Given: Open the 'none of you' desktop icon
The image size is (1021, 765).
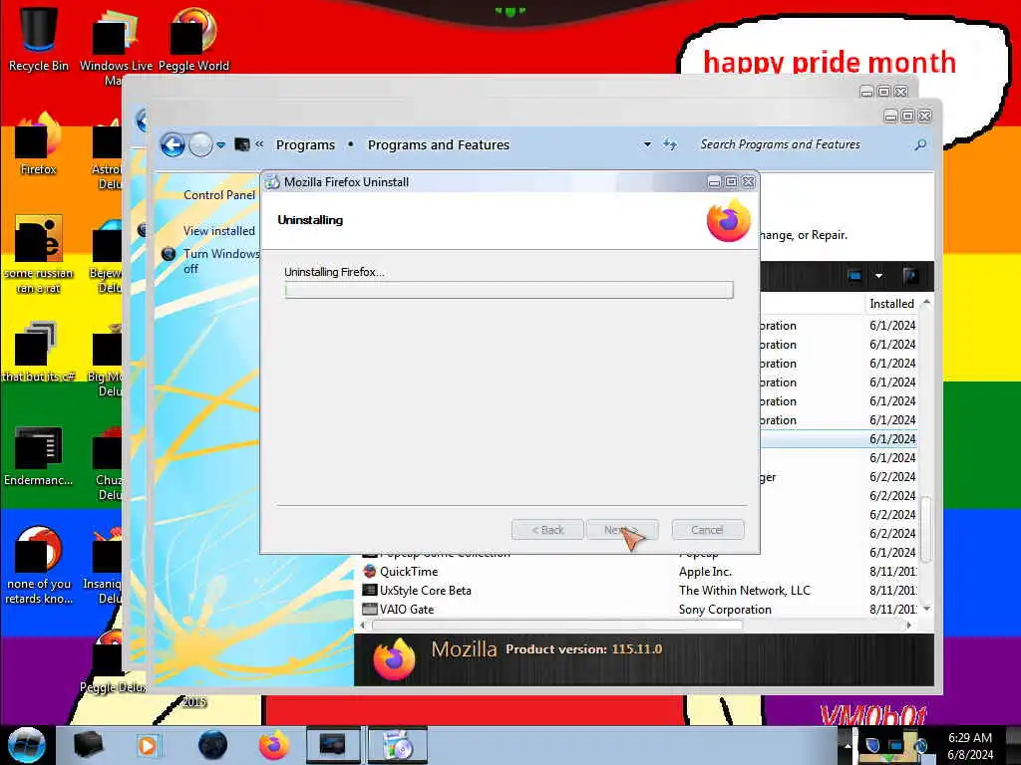Looking at the screenshot, I should [x=39, y=565].
